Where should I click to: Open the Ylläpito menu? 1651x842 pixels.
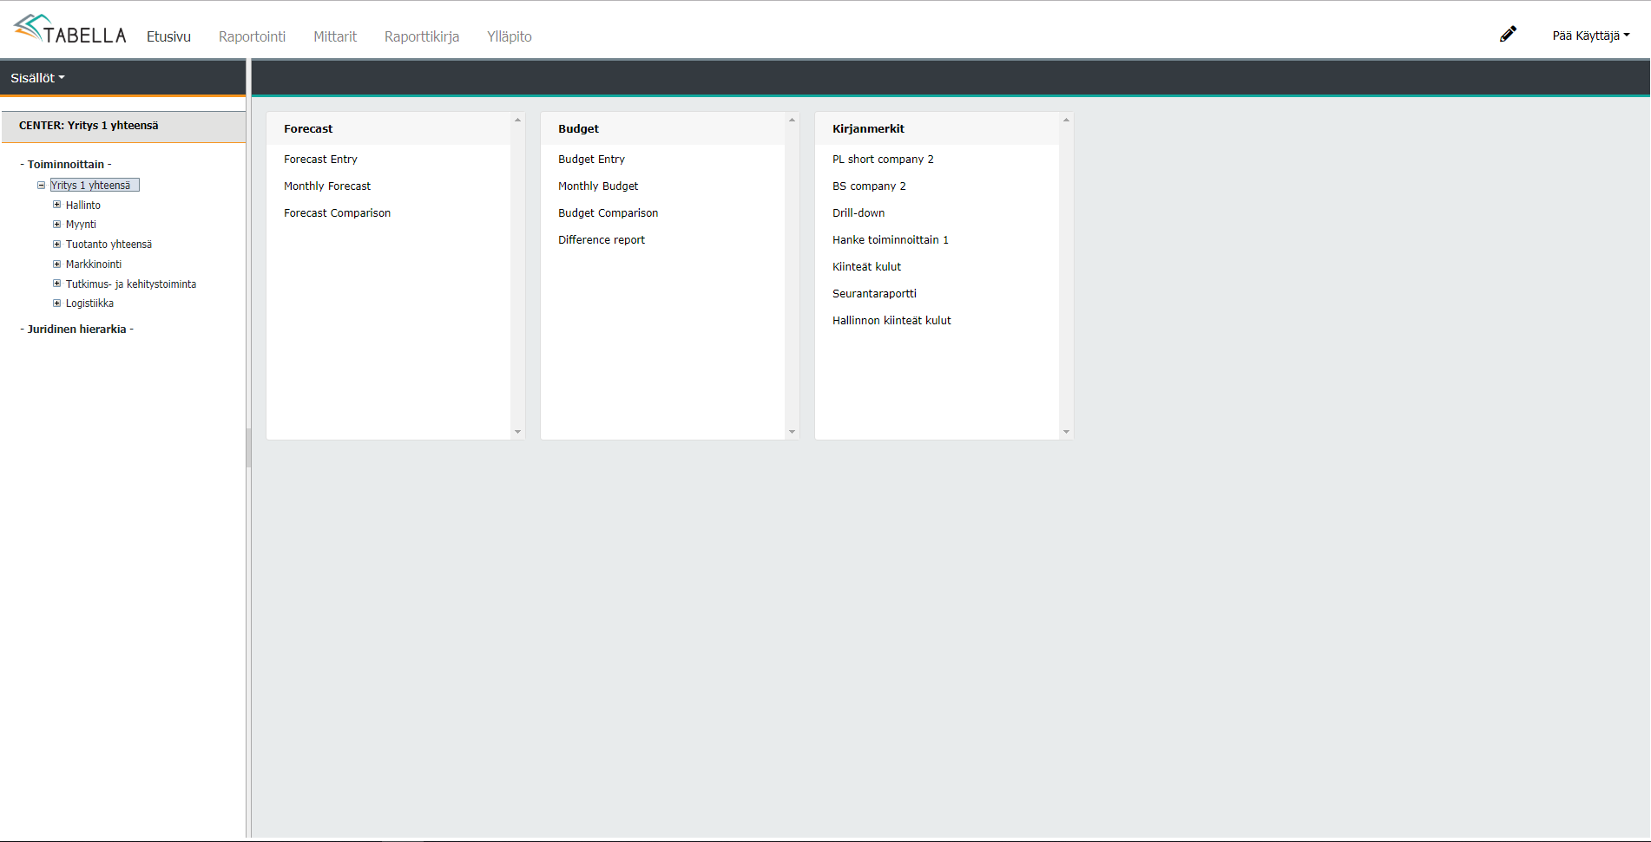[x=509, y=36]
